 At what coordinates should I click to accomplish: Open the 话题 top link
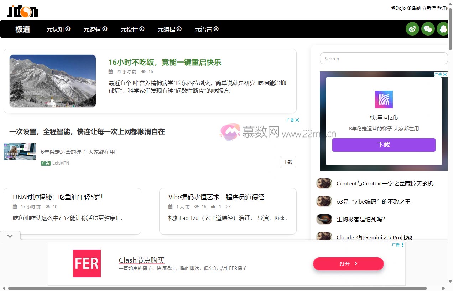point(414,8)
